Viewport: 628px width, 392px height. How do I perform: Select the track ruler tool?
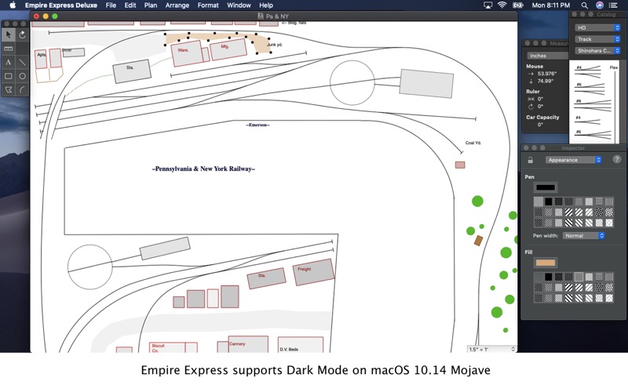pos(9,49)
